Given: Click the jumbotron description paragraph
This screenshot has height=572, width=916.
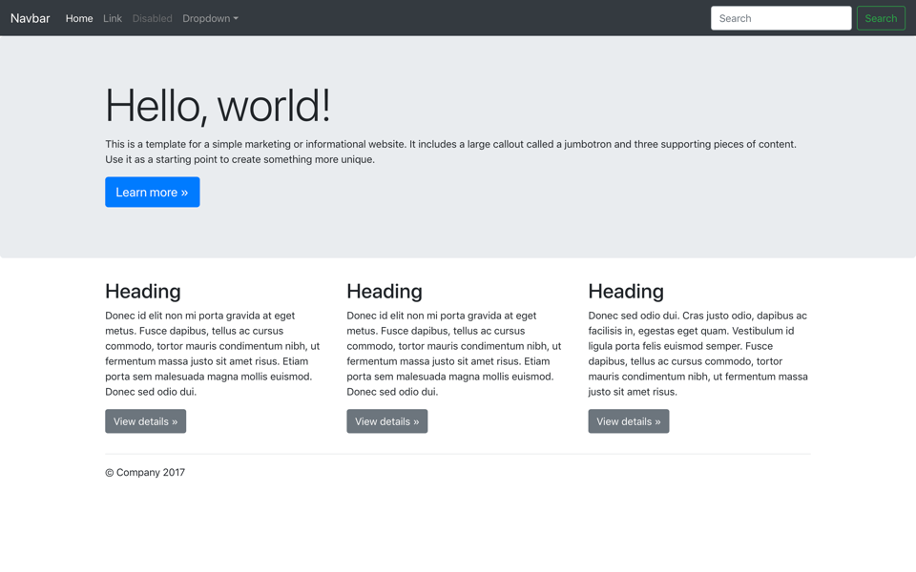Looking at the screenshot, I should (450, 152).
